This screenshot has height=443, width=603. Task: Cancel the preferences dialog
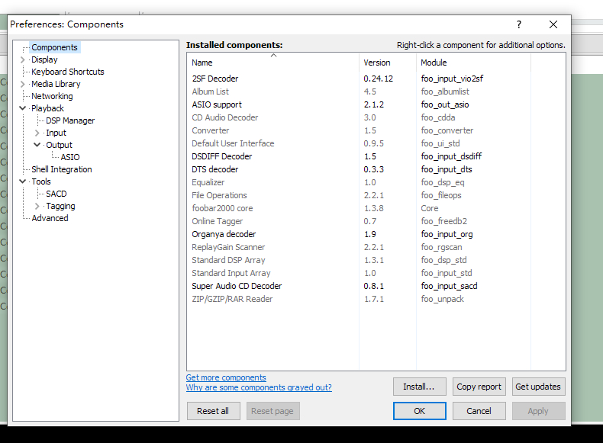point(479,411)
